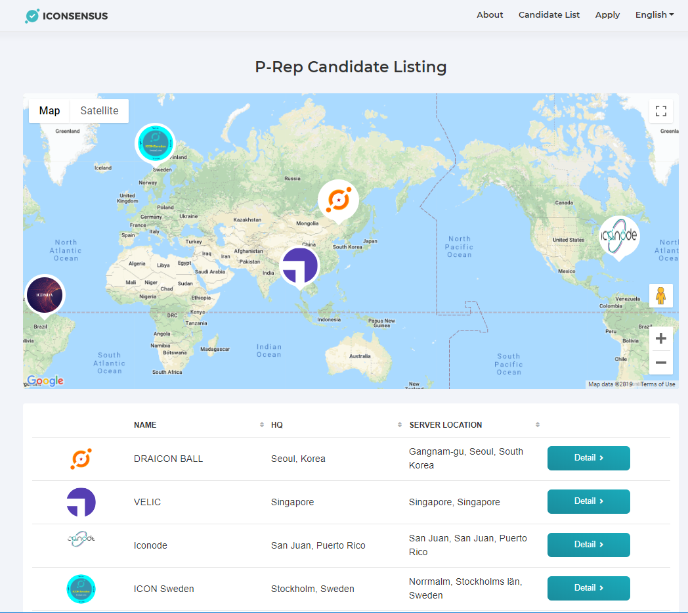Image resolution: width=688 pixels, height=613 pixels.
Task: Go to Candidate List in navigation
Action: [549, 15]
